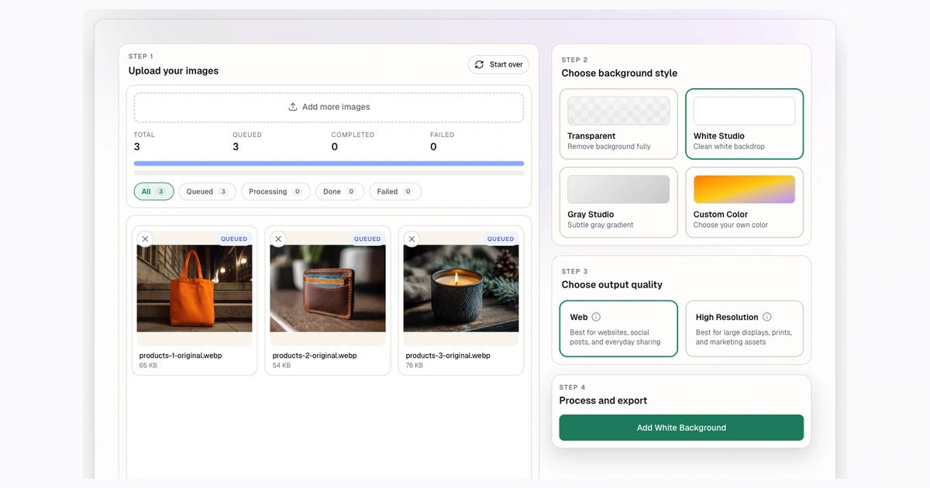Click the Clean white backdrop description
This screenshot has width=930, height=488.
[x=729, y=146]
